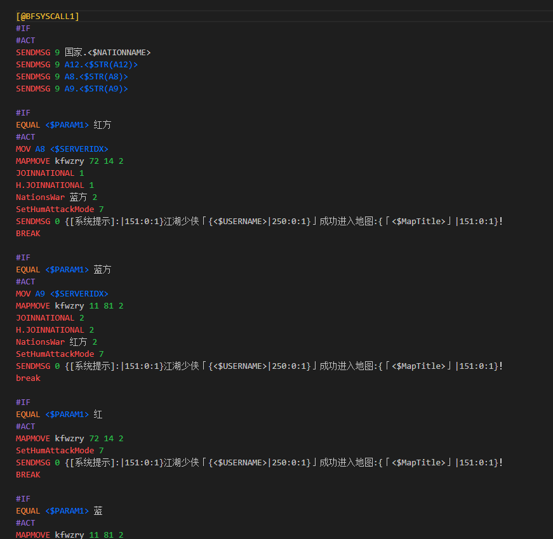This screenshot has height=539, width=553.
Task: Select the JOINNATIONAL 2 line without H. prefix
Action: pyautogui.click(x=50, y=318)
